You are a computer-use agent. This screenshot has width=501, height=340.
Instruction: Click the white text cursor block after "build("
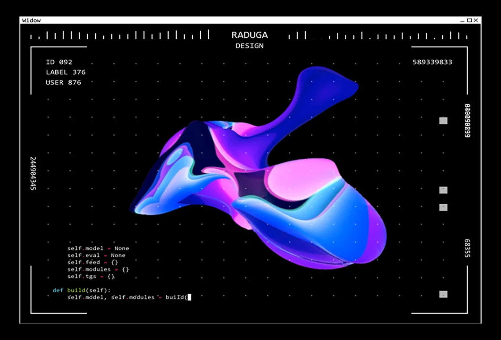pyautogui.click(x=189, y=297)
